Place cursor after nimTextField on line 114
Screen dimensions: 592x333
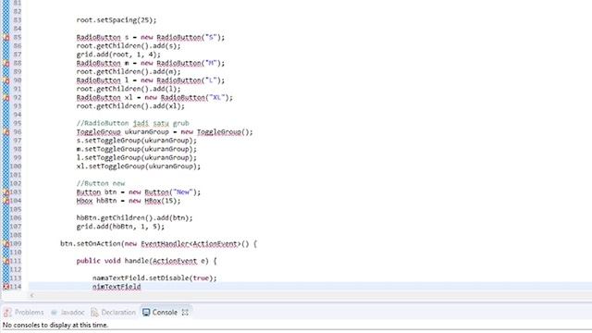(x=142, y=287)
